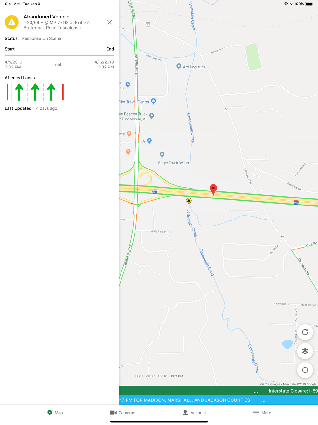Center map on current location
The image size is (318, 425).
(x=305, y=370)
